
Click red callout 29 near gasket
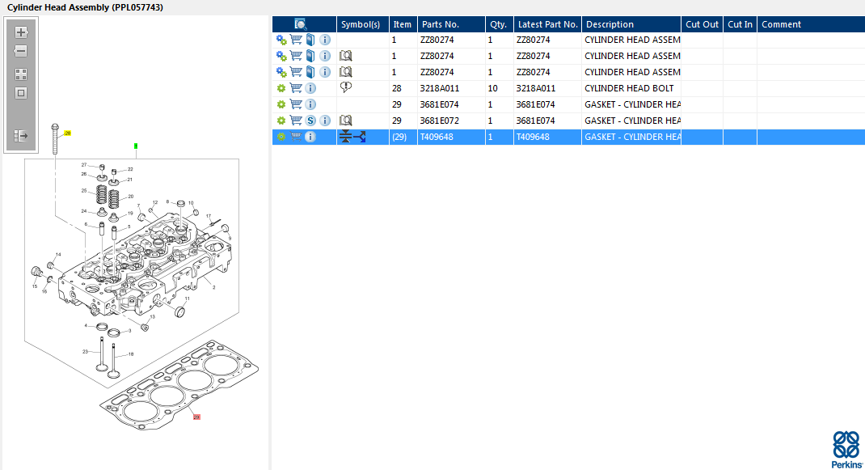pyautogui.click(x=196, y=417)
